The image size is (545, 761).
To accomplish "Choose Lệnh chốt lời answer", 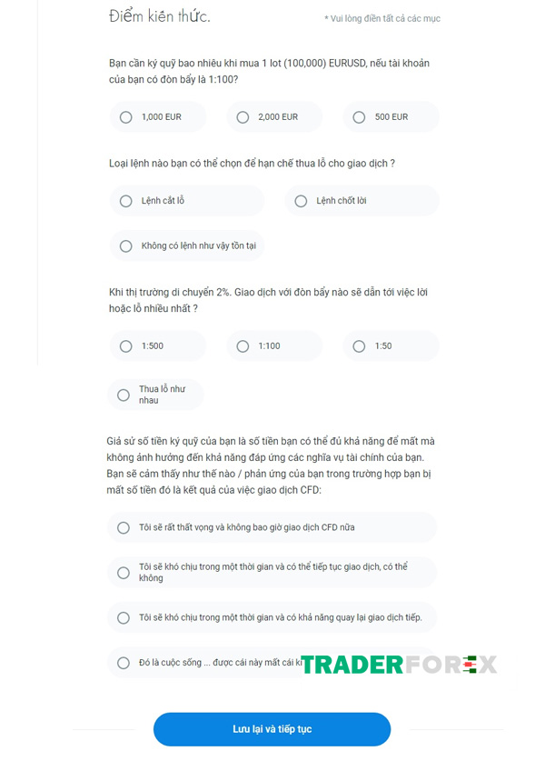I will pyautogui.click(x=362, y=201).
